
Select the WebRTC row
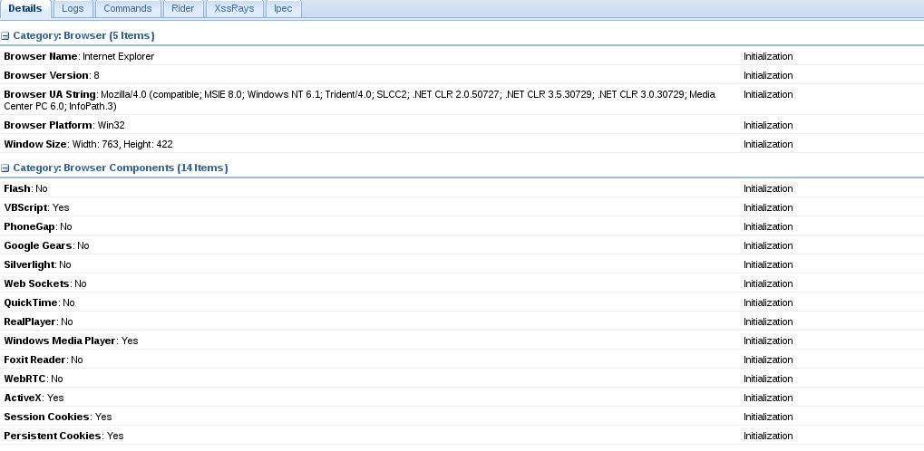[x=462, y=378]
